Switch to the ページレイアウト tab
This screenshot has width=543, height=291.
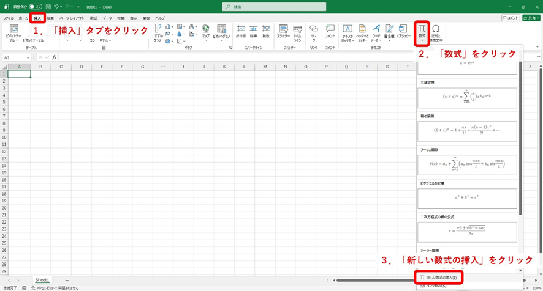[x=72, y=18]
